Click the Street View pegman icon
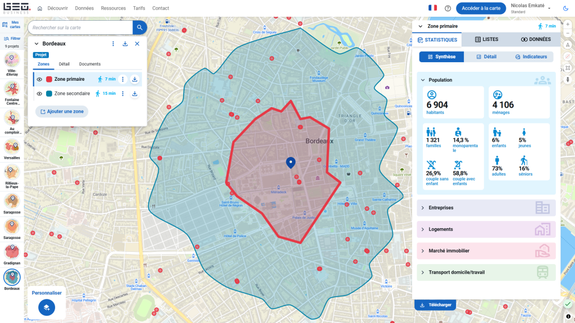Image resolution: width=575 pixels, height=323 pixels. (x=568, y=80)
